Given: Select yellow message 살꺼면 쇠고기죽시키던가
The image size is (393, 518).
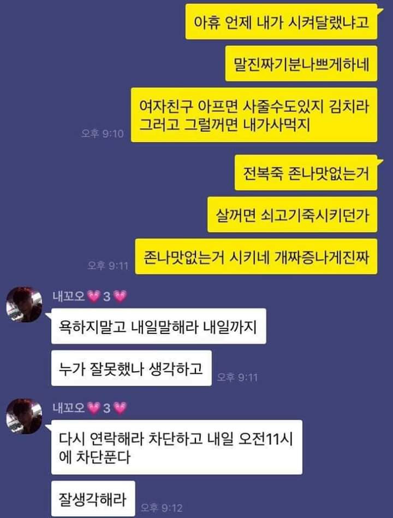Looking at the screenshot, I should coord(292,215).
